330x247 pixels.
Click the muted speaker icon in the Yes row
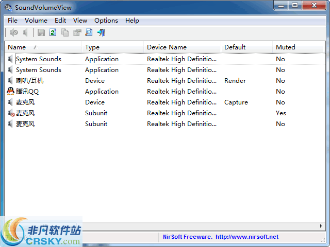point(11,113)
